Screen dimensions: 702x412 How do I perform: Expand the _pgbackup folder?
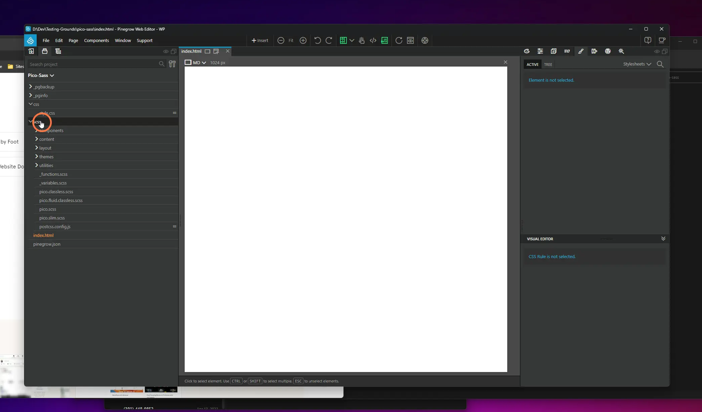(30, 86)
